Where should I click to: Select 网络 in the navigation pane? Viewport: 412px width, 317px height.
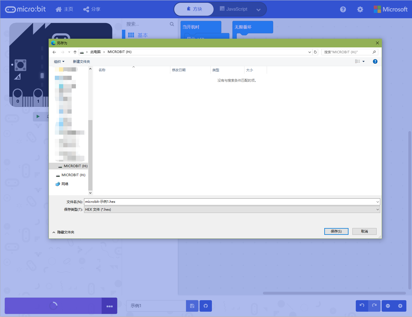click(x=65, y=184)
